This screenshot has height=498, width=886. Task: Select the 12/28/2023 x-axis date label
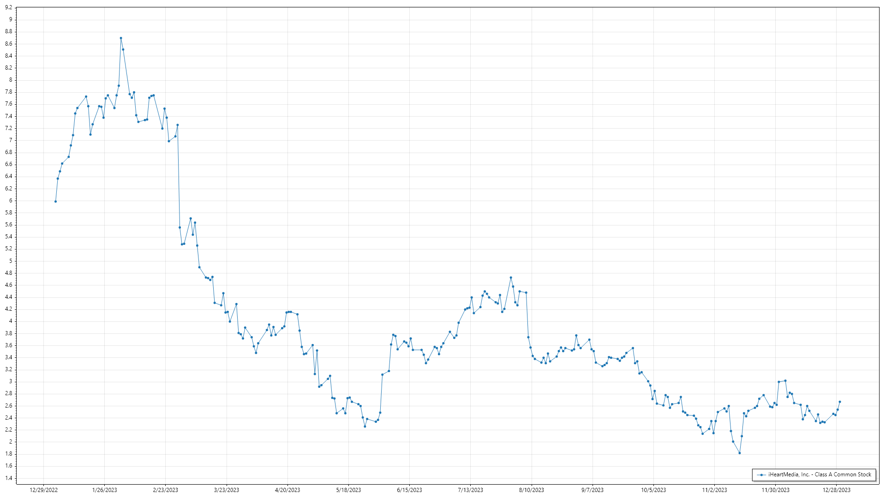point(837,490)
